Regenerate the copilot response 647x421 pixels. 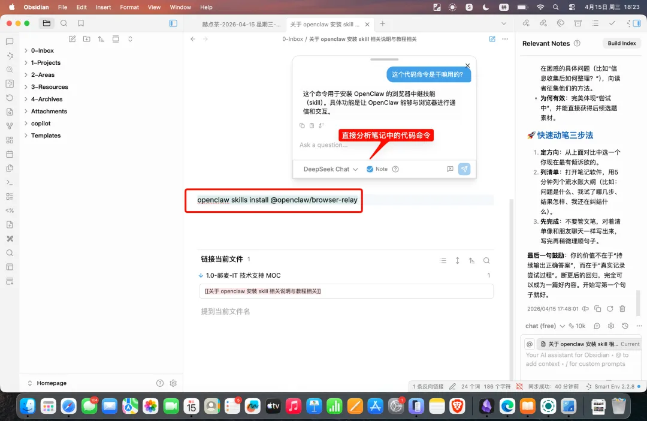610,309
